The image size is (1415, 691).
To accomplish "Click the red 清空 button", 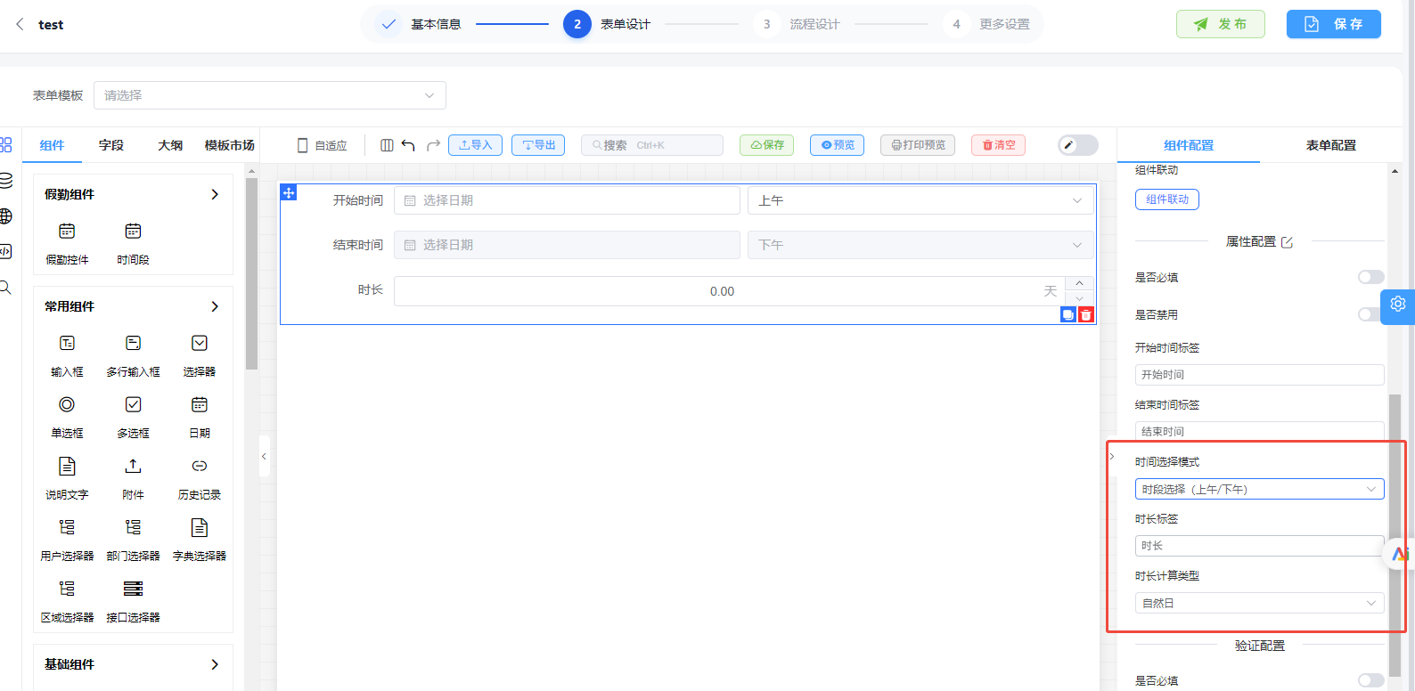I will [998, 145].
